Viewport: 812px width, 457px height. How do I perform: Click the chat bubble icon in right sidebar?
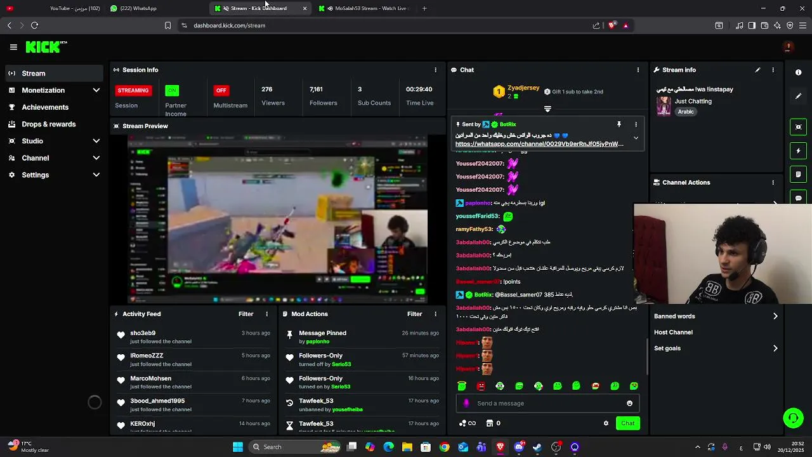pyautogui.click(x=799, y=198)
